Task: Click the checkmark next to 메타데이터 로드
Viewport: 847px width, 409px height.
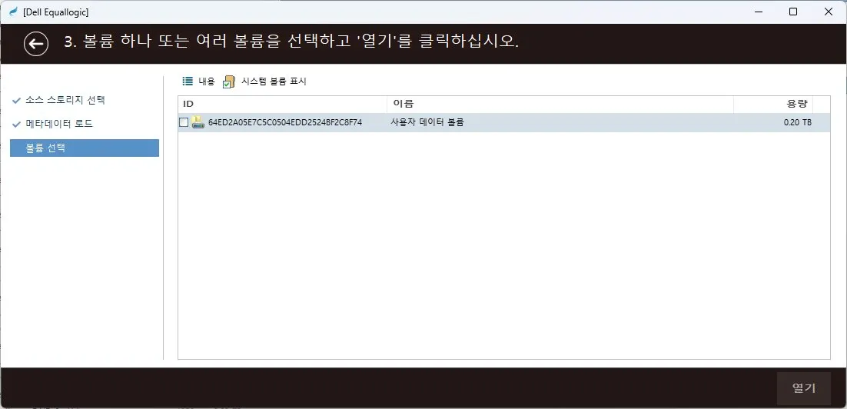Action: pyautogui.click(x=17, y=125)
